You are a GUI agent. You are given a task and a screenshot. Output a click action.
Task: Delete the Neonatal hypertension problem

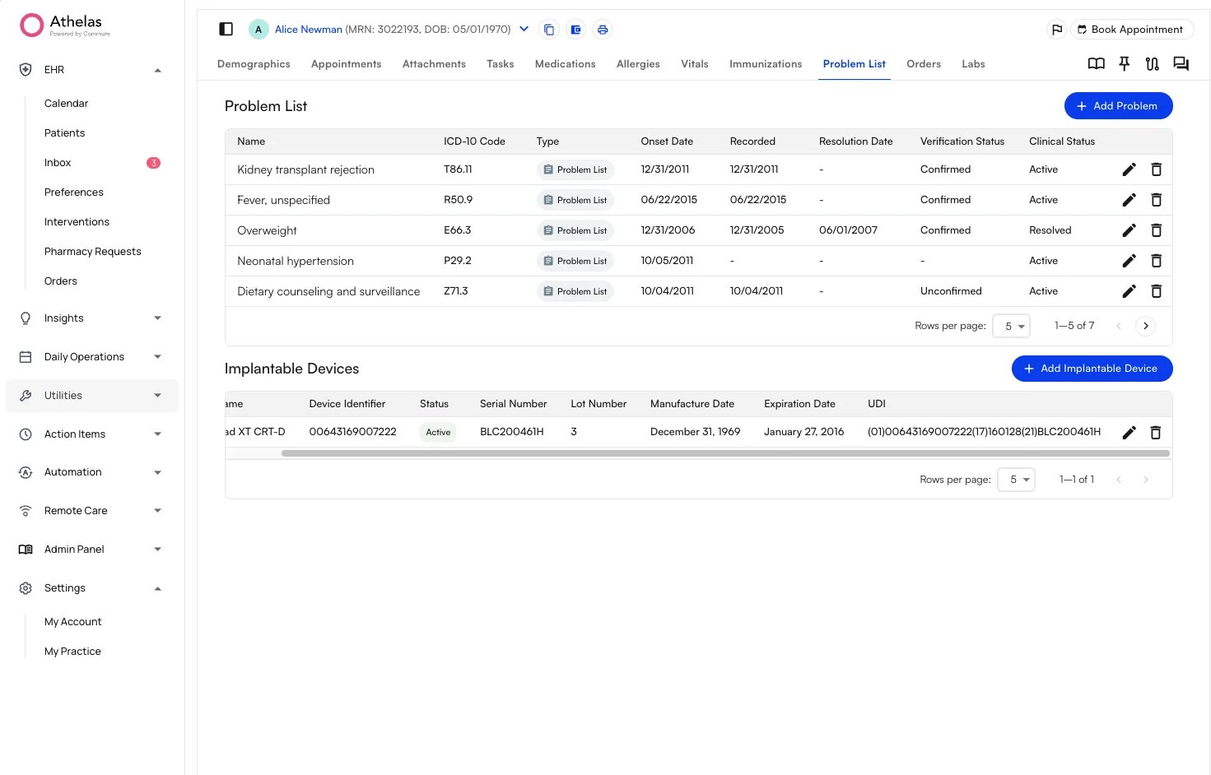(x=1156, y=261)
